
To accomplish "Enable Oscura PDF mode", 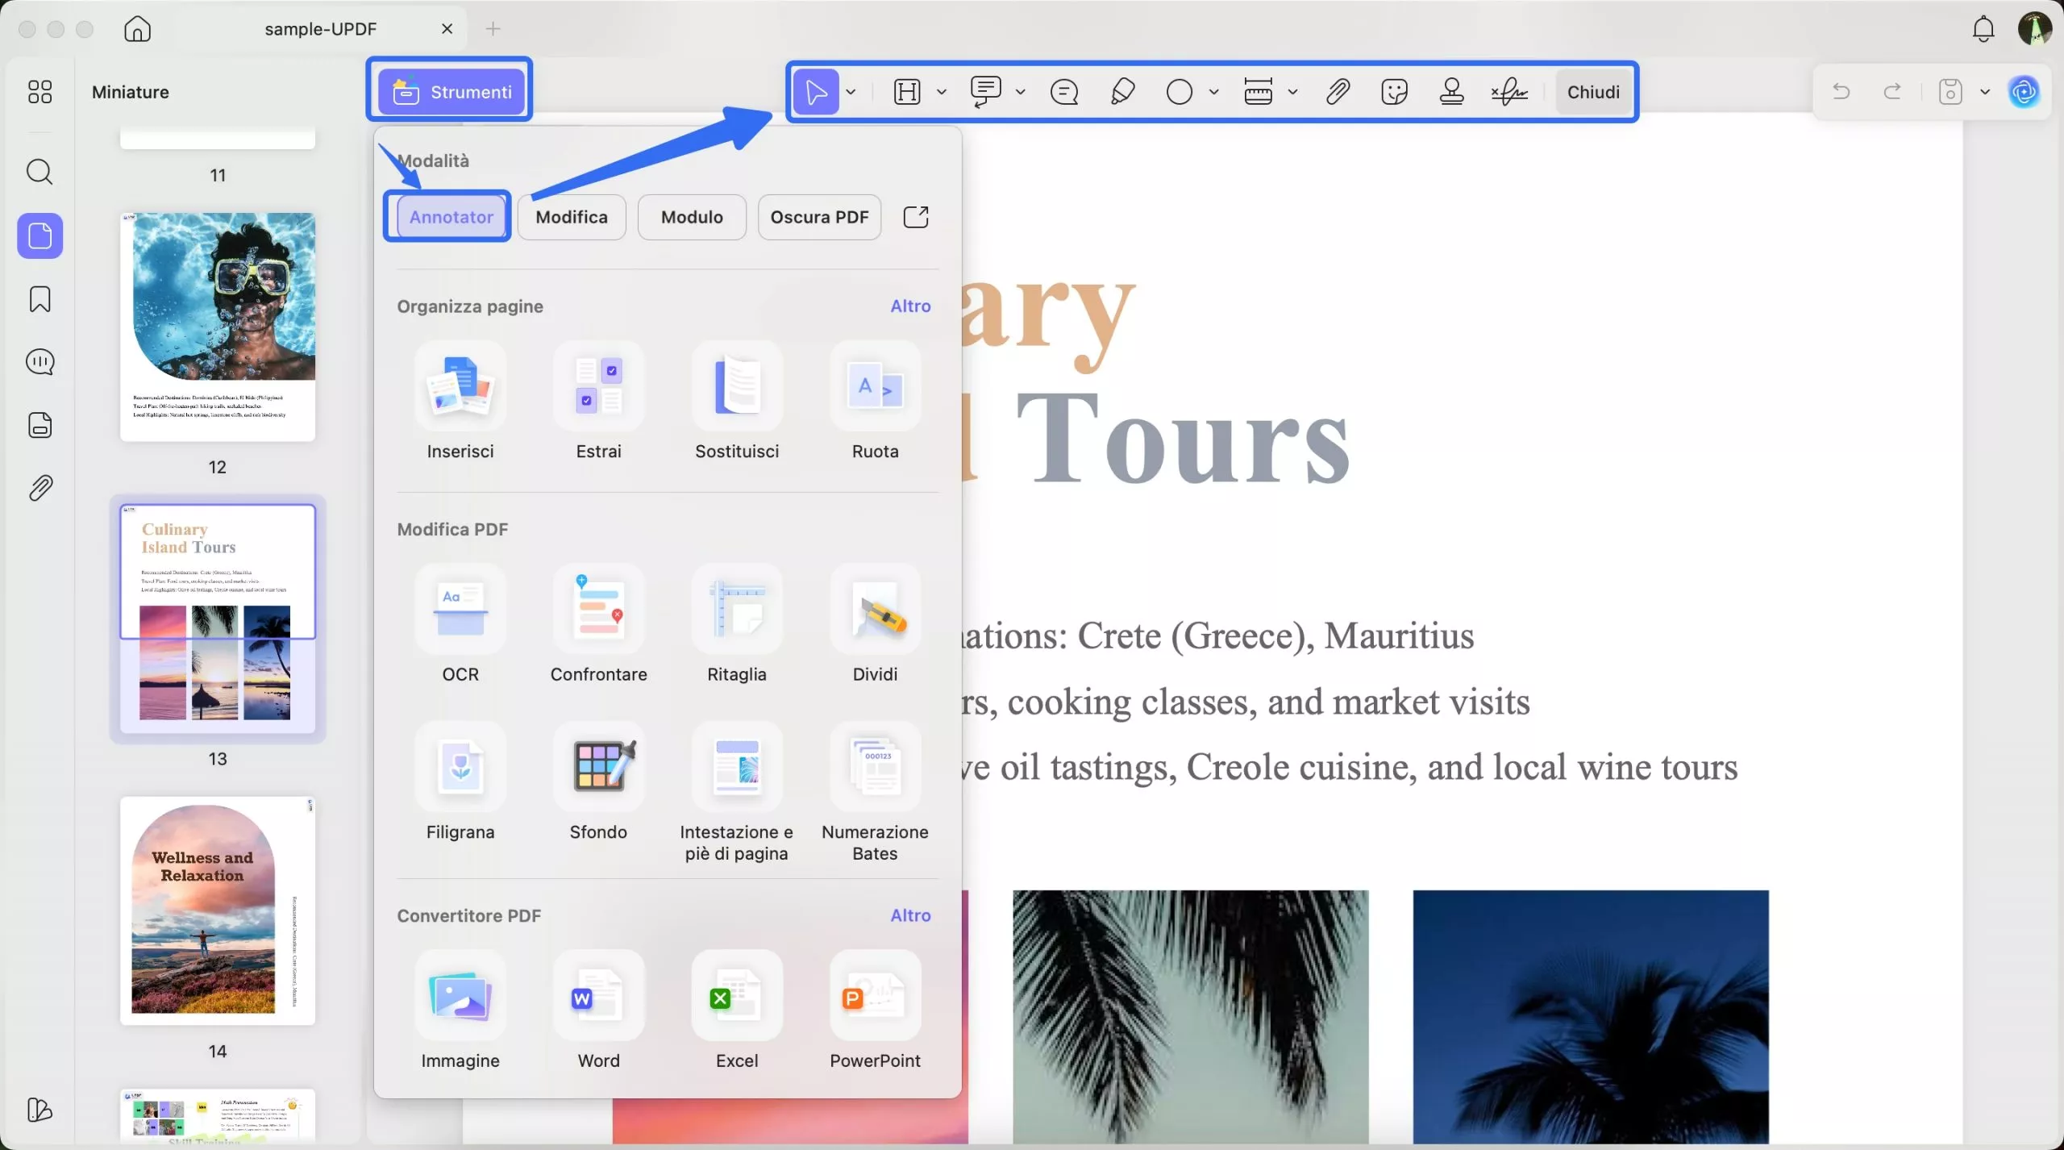I will pos(818,217).
